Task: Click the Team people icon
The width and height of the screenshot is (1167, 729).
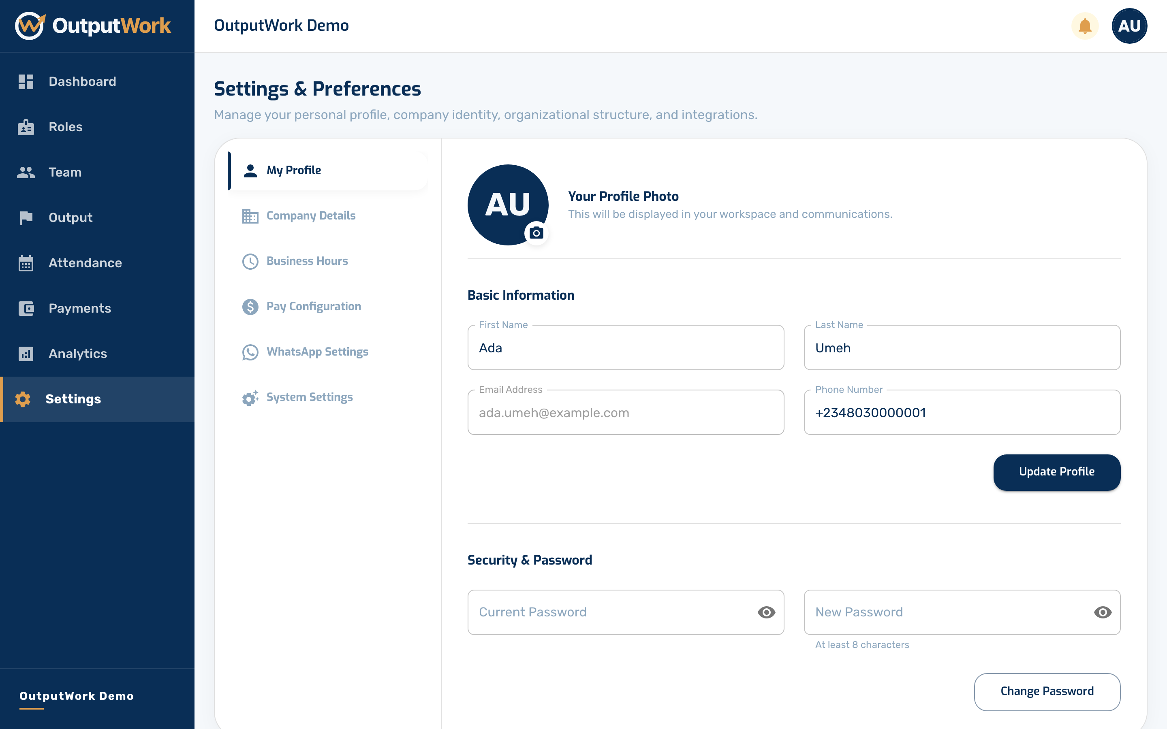Action: click(26, 172)
